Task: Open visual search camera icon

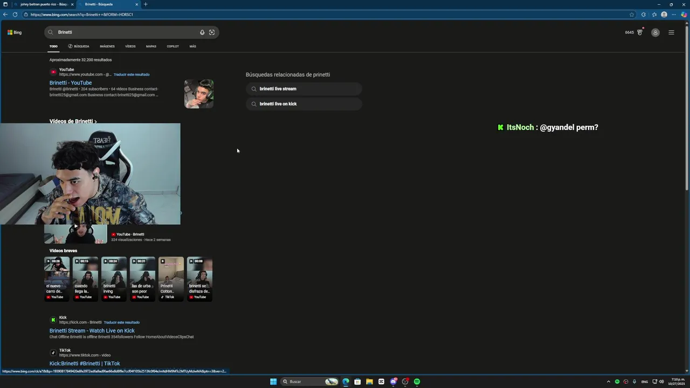Action: [x=212, y=32]
